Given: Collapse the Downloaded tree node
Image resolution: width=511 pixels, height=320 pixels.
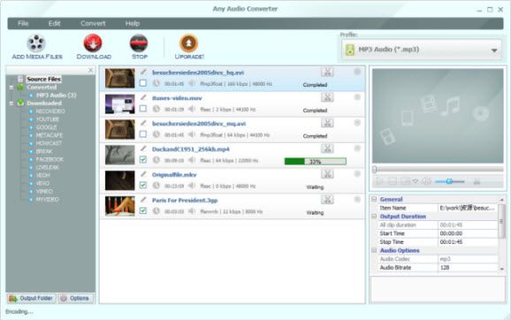Looking at the screenshot, I should point(11,103).
